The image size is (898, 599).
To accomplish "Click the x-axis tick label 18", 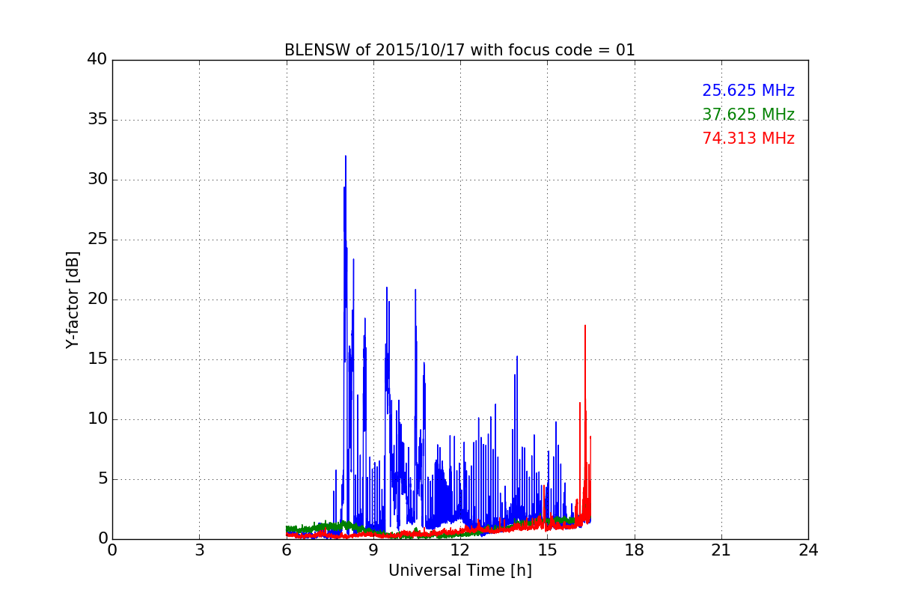I will [x=635, y=550].
